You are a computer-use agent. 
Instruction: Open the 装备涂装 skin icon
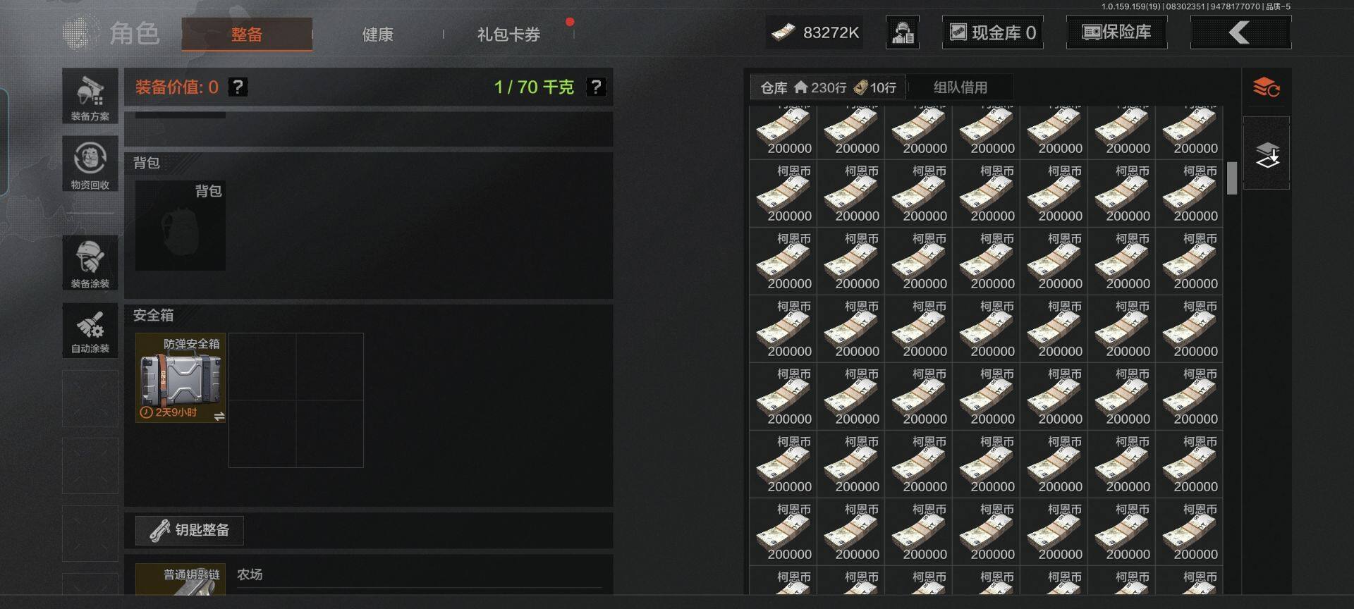90,262
